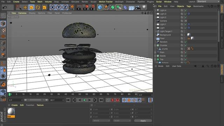Collapse the Crumbs cloner hierarchy
This screenshot has width=224, height=126.
(x=155, y=45)
